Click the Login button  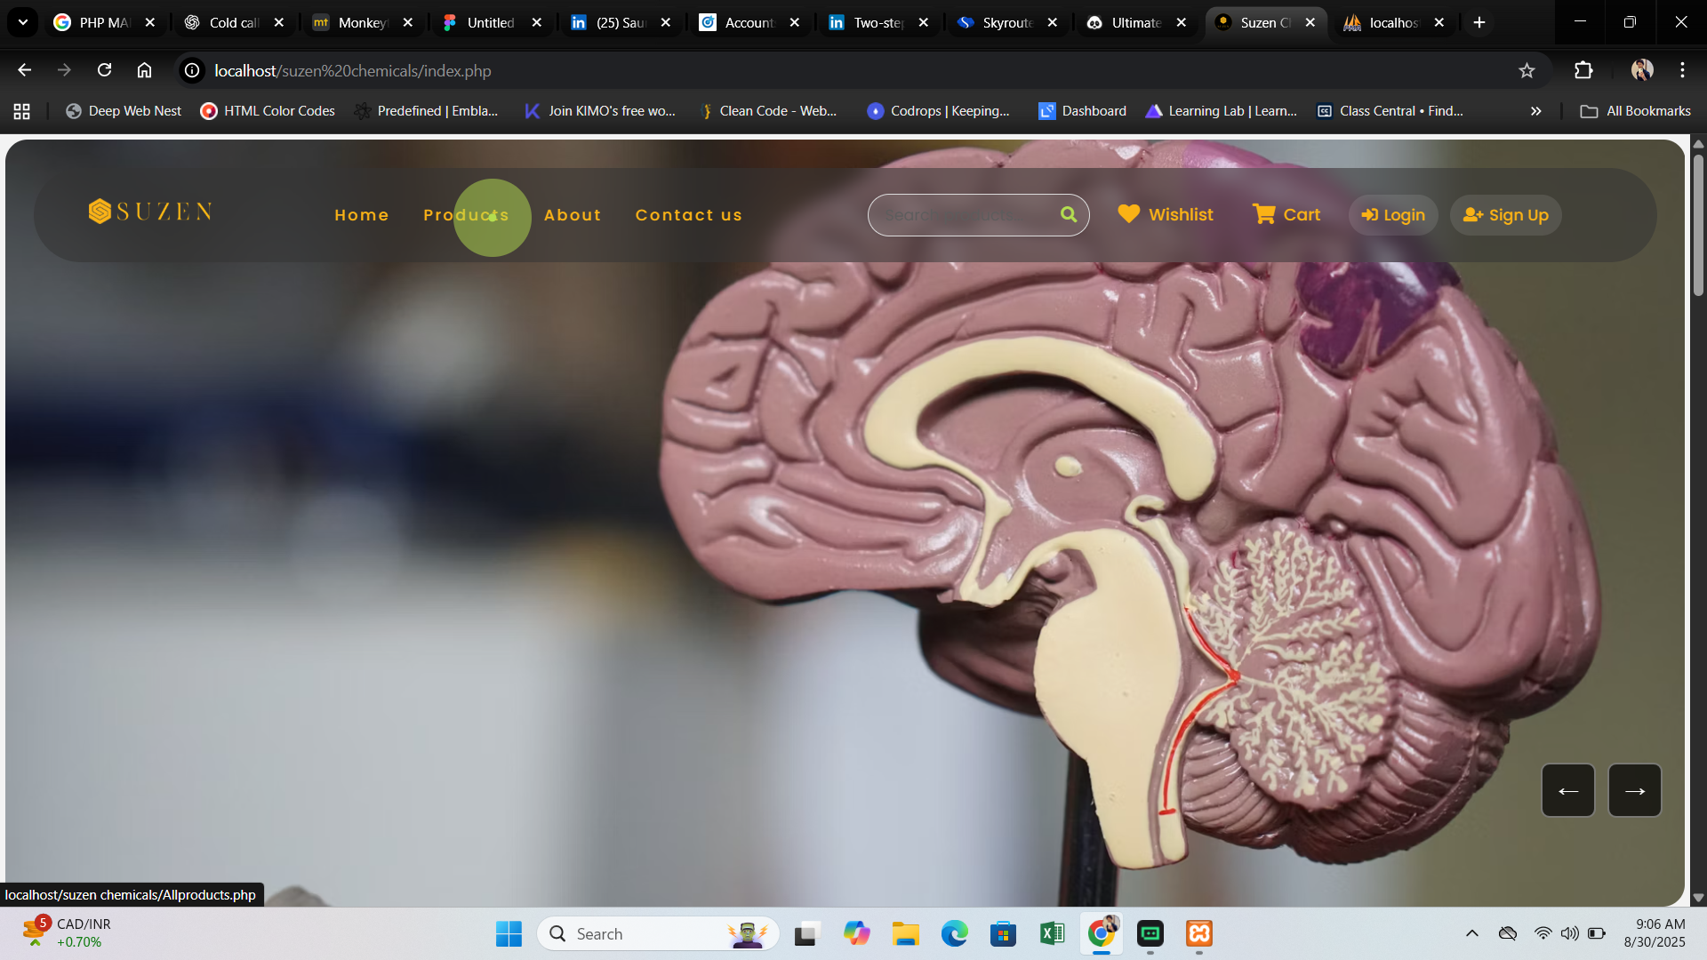coord(1393,215)
